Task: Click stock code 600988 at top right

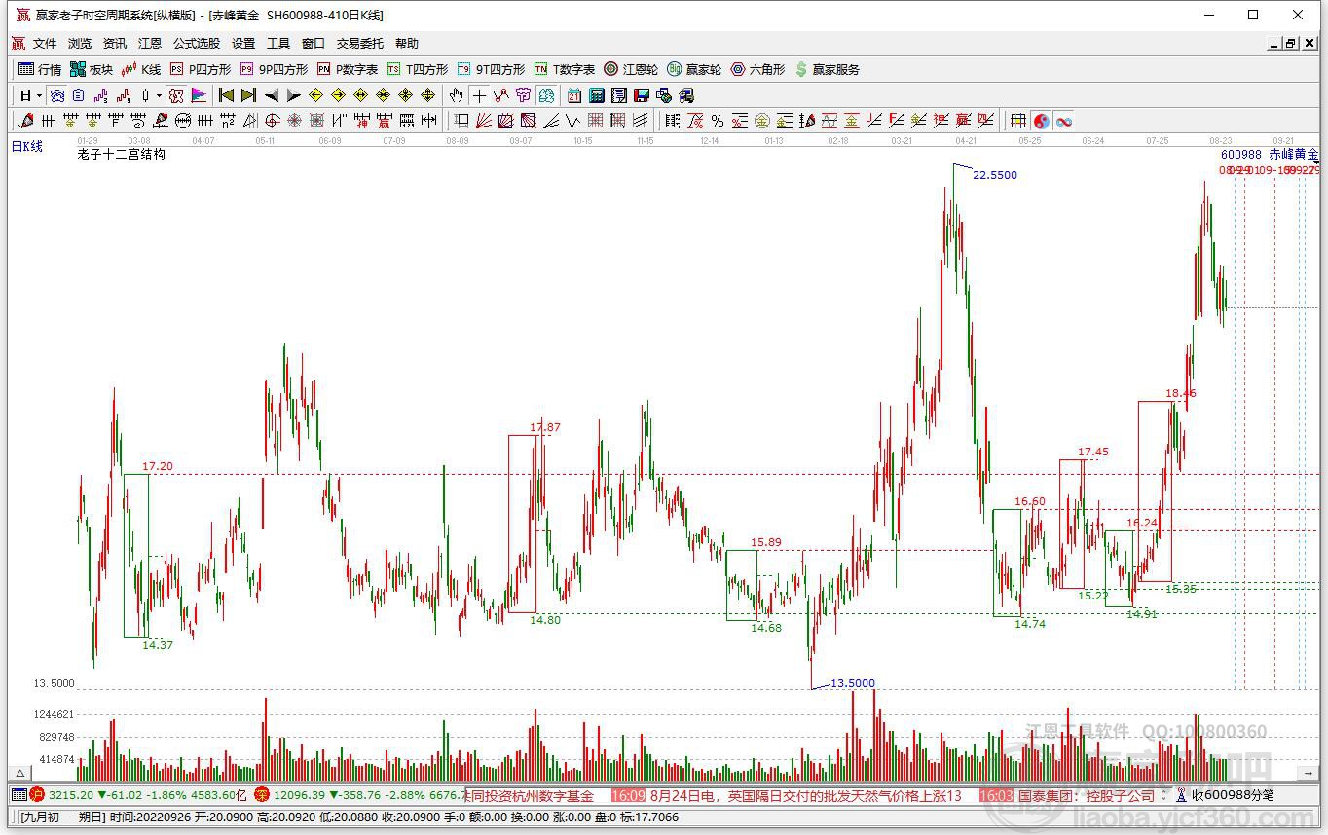Action: [x=1241, y=154]
